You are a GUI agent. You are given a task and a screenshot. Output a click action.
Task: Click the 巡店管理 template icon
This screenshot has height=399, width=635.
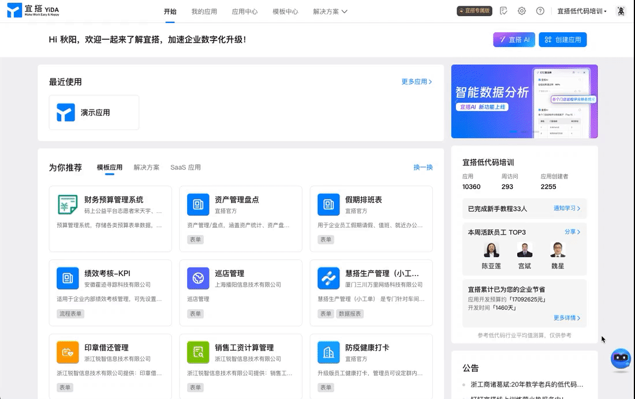coord(198,278)
